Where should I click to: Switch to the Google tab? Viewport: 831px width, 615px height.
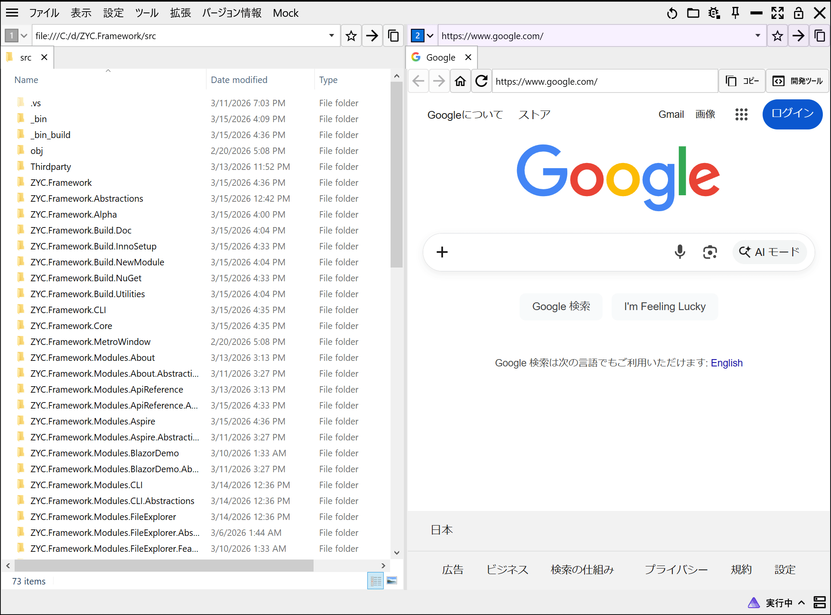440,57
